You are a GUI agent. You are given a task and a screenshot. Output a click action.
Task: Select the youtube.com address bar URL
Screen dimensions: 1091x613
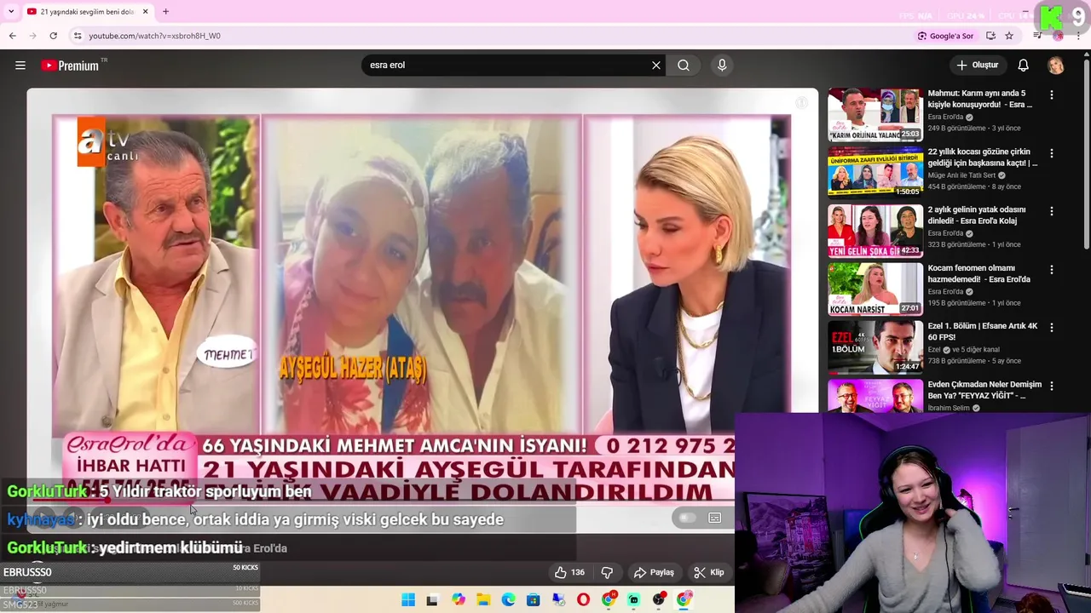154,36
